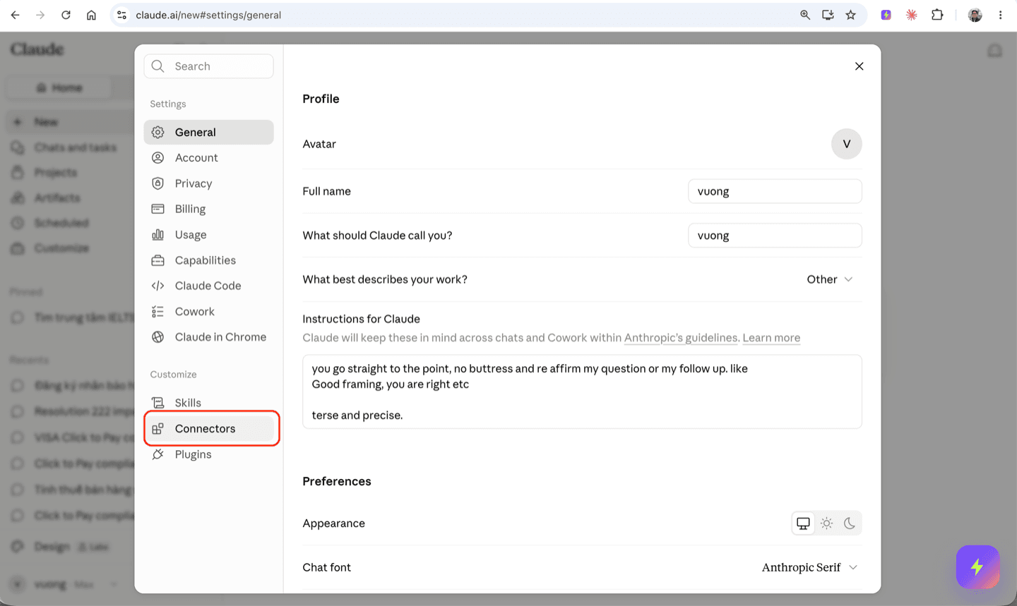
Task: Open the Chrome three-dot menu
Action: pyautogui.click(x=1000, y=15)
